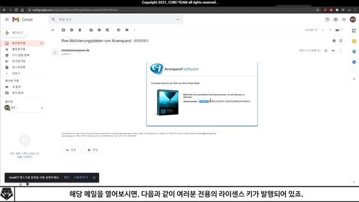Dismiss the desktop notification popup
Viewport: 359px width, 202px height.
(94, 177)
